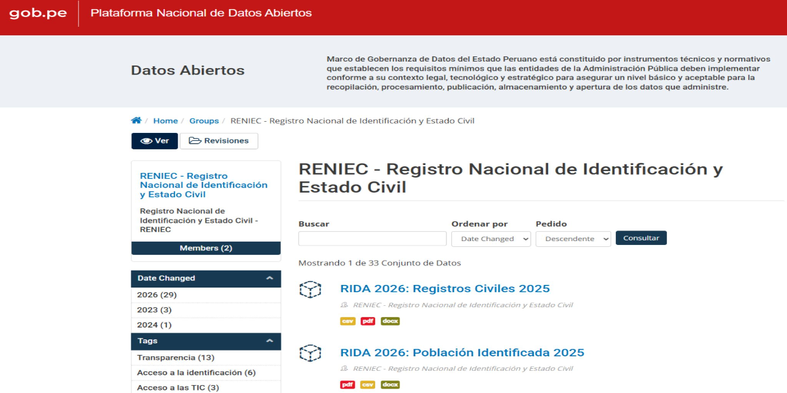Collapse the Tags filter panel
The image size is (787, 393).
[206, 341]
